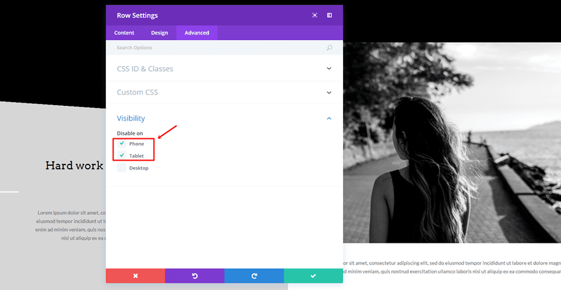This screenshot has height=290, width=561.
Task: Click the woman by the sea photo
Action: [452, 143]
